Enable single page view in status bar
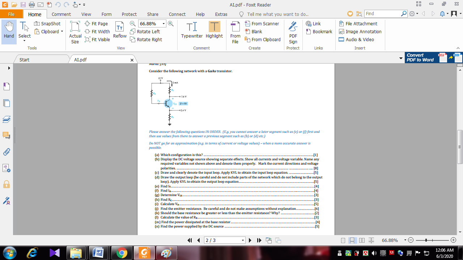The width and height of the screenshot is (463, 260). click(x=343, y=240)
